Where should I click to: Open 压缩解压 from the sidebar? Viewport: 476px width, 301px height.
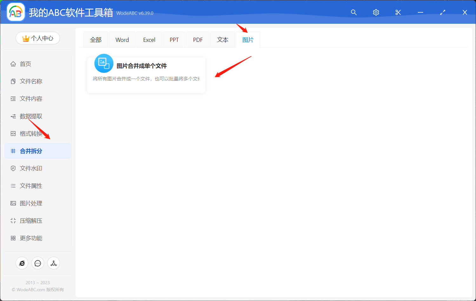(31, 221)
